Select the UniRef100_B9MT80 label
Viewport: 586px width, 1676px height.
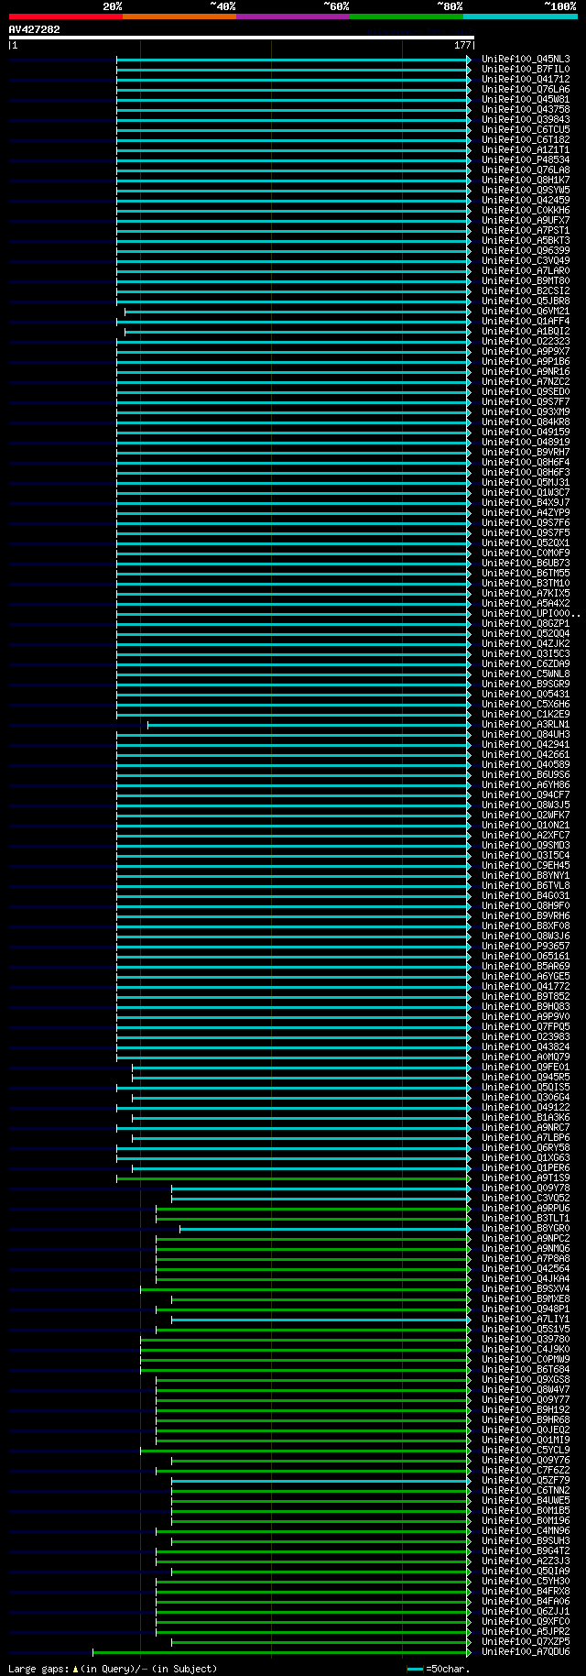point(526,281)
